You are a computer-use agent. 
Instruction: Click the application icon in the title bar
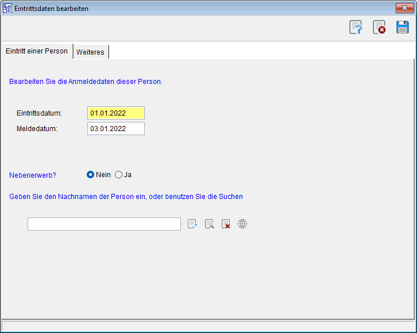pyautogui.click(x=7, y=8)
